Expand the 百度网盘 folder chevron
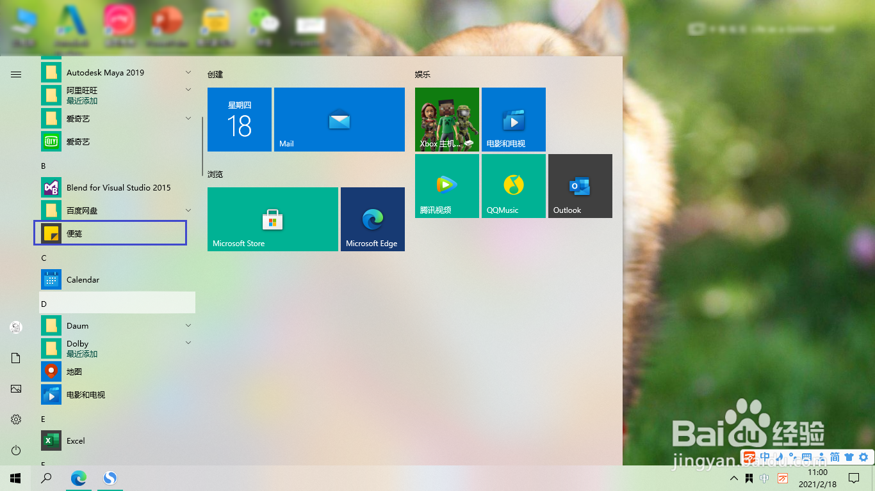This screenshot has height=491, width=875. click(x=188, y=210)
